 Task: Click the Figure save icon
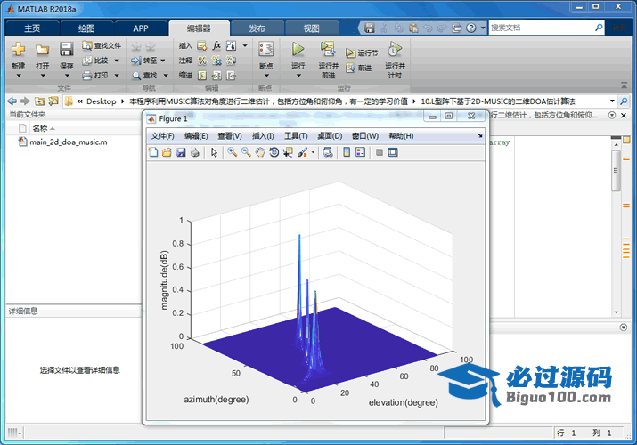181,152
